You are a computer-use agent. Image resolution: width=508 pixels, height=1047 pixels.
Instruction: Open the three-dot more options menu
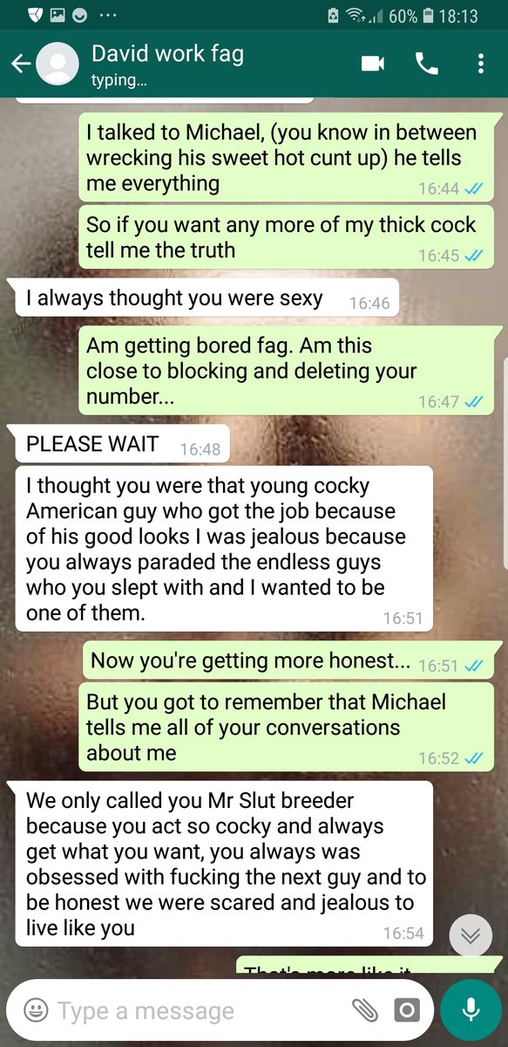[x=481, y=64]
